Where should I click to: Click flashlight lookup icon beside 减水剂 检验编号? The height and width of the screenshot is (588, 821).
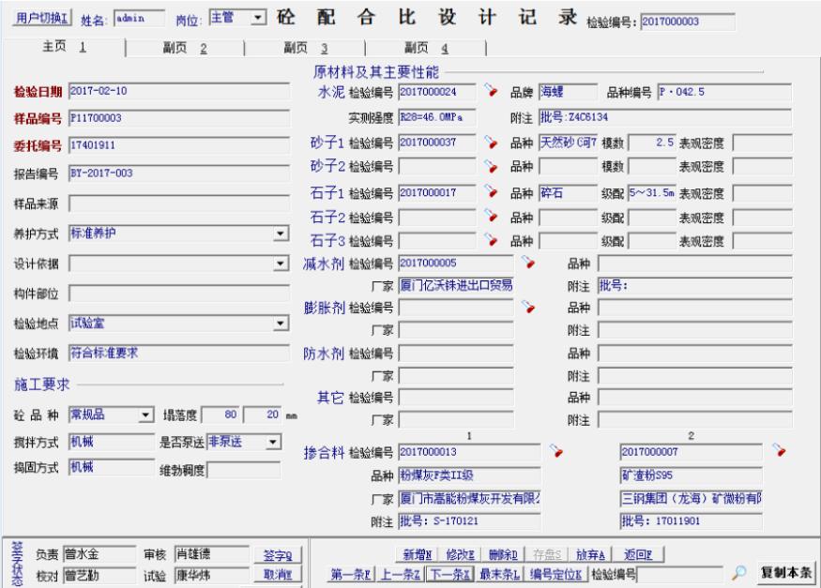(528, 262)
